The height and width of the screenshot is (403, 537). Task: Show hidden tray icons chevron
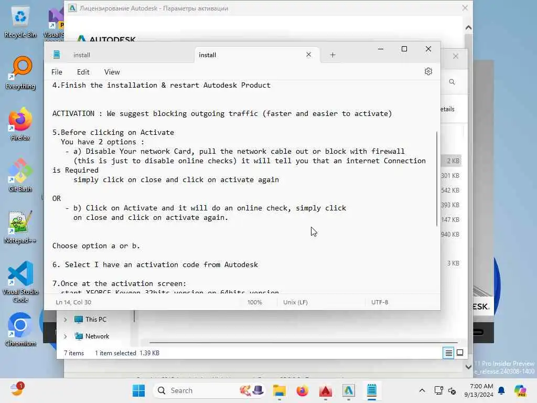point(422,390)
